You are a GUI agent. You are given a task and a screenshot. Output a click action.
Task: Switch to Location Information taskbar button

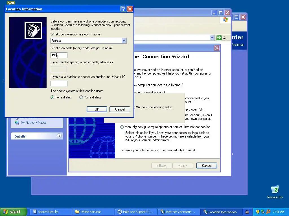pyautogui.click(x=221, y=212)
